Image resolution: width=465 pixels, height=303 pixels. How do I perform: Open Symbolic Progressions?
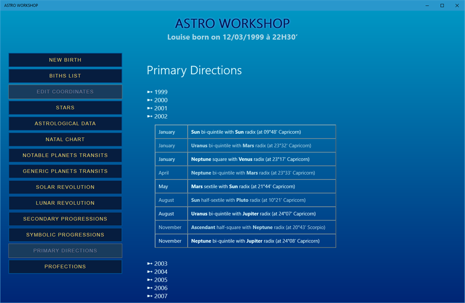pos(65,235)
